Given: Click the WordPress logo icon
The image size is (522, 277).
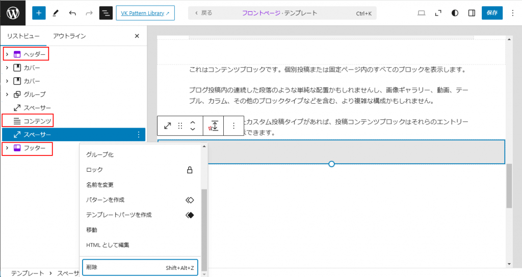Looking at the screenshot, I should click(x=13, y=13).
